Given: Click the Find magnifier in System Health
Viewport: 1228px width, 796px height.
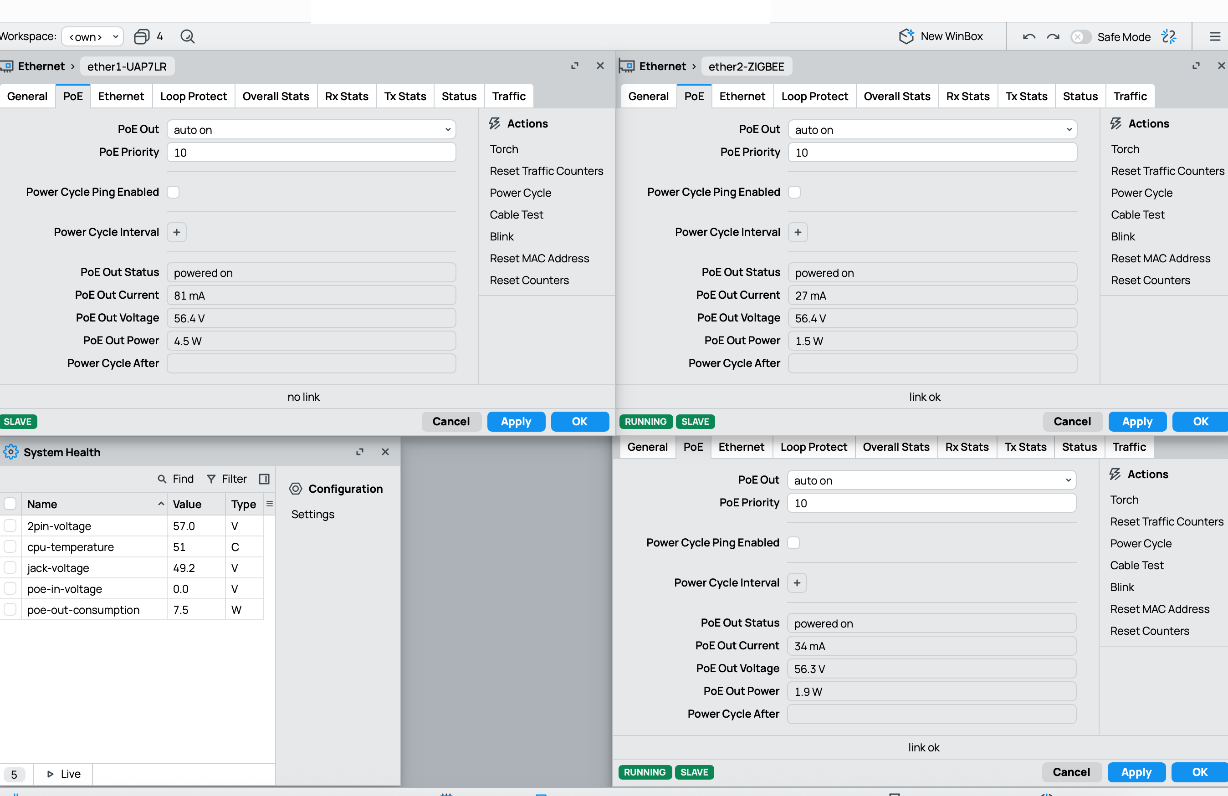Looking at the screenshot, I should pos(162,479).
